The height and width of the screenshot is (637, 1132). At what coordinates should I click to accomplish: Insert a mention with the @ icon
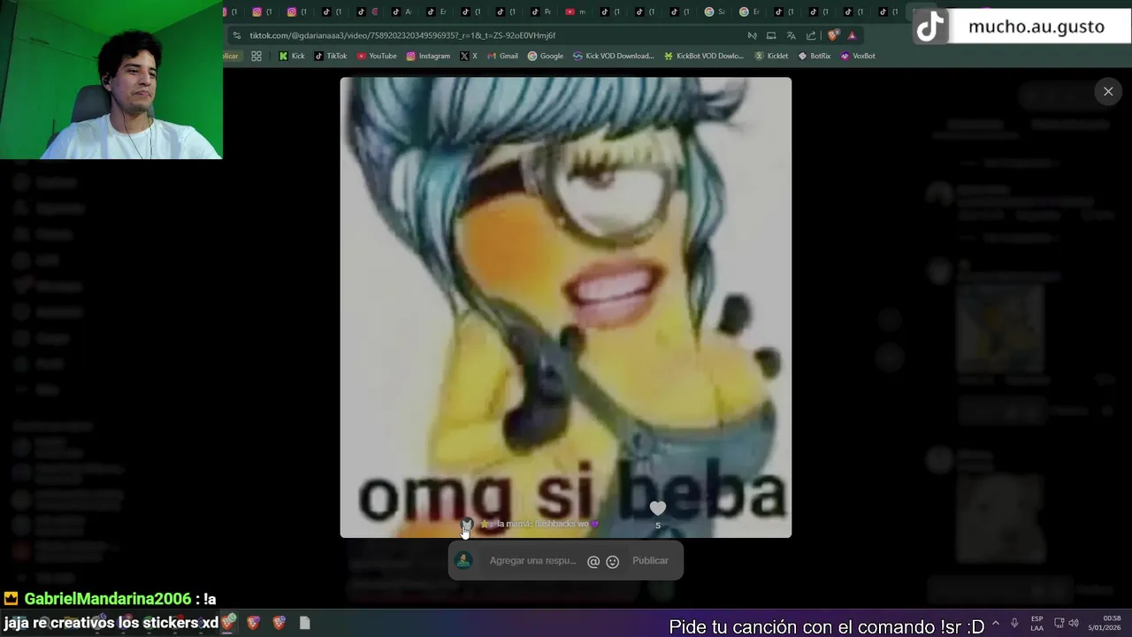tap(593, 561)
